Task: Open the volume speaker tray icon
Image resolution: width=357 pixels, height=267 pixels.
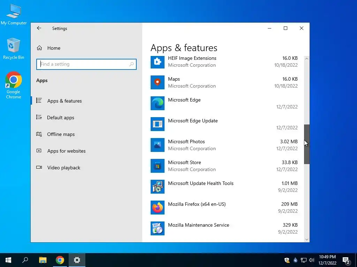Action: pos(312,260)
